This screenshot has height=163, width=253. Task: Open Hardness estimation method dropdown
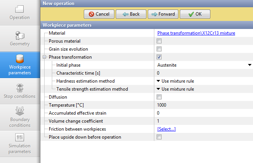tap(175, 81)
